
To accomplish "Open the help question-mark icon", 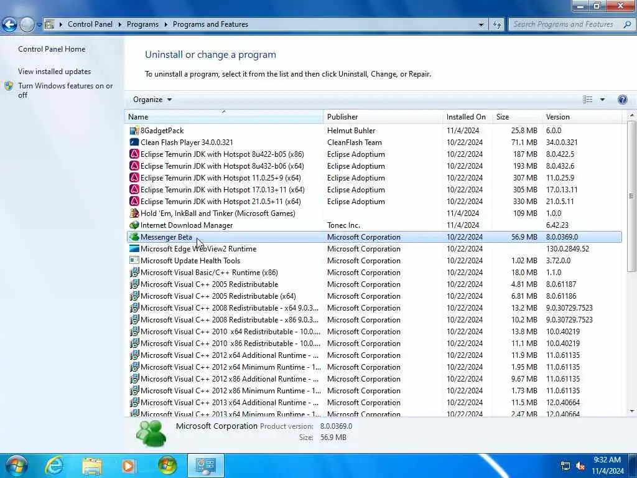I will coord(622,100).
